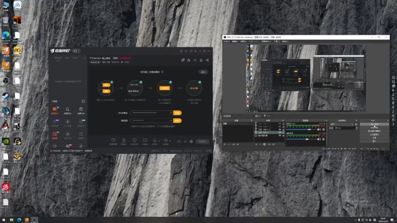
Task: Copy the stream key
Action: [x=177, y=120]
